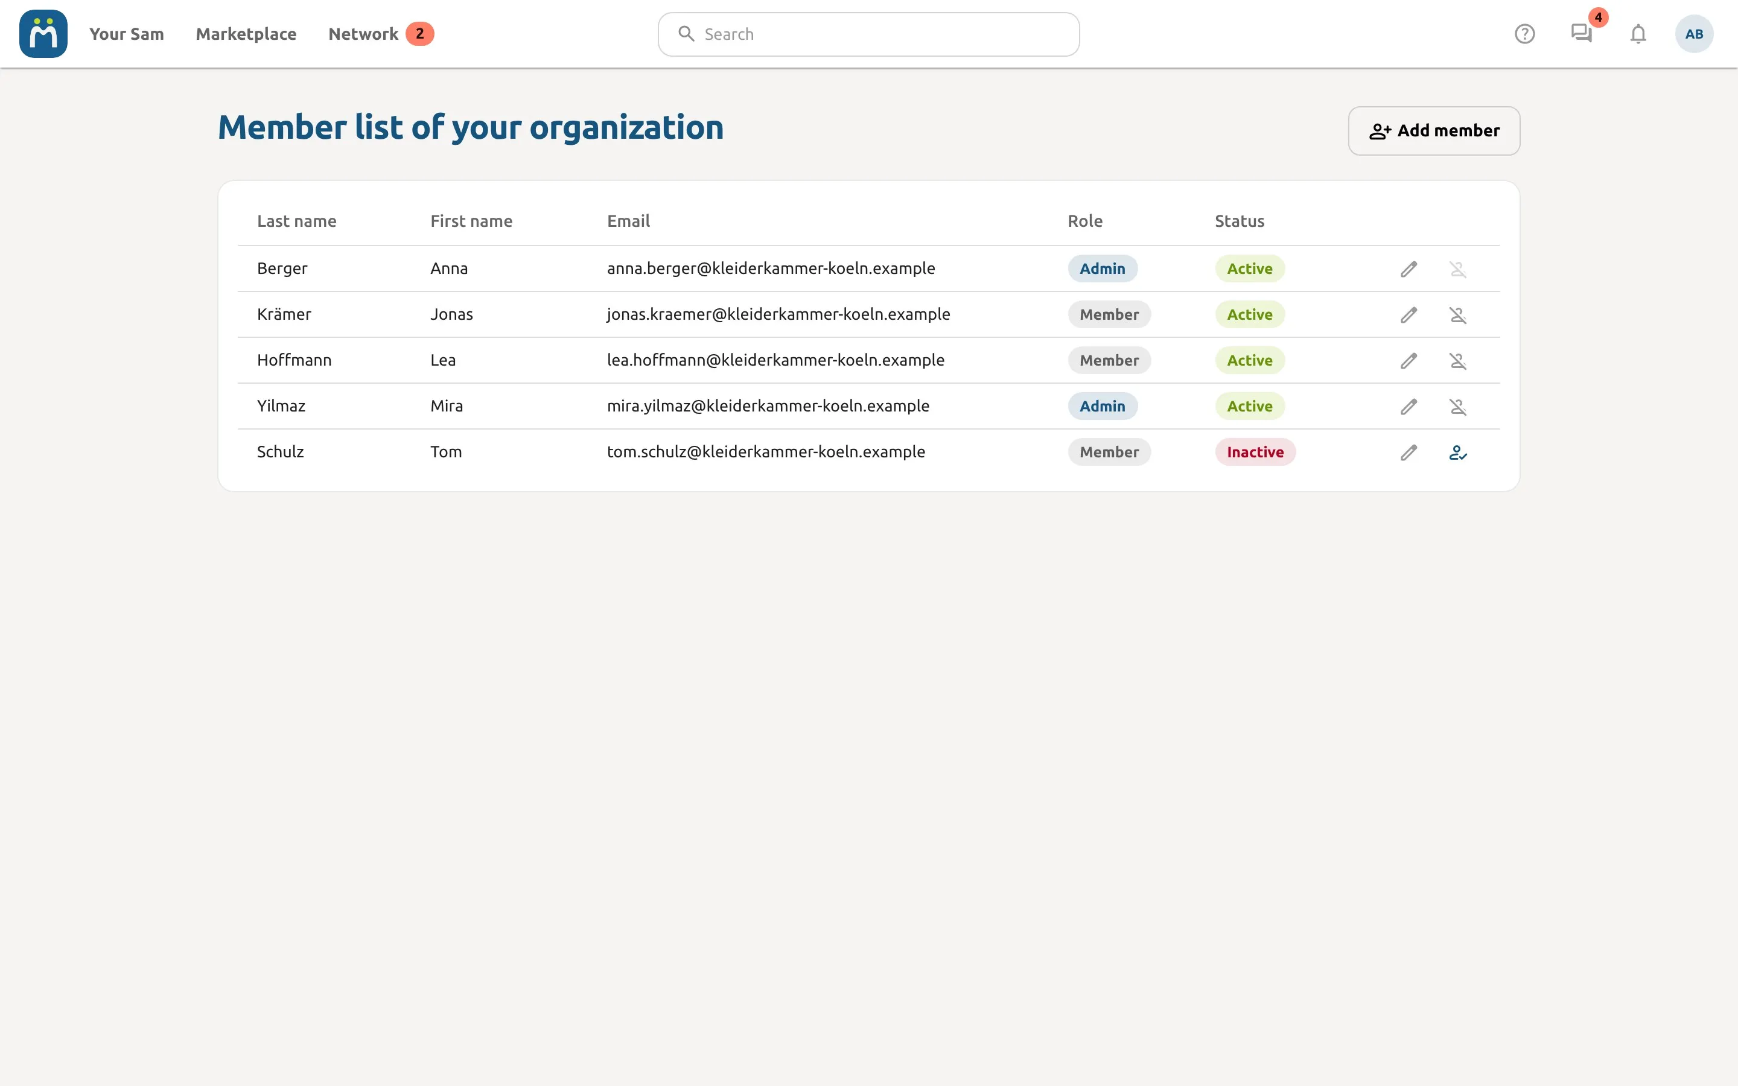
Task: Click first name Mira
Action: pos(447,406)
